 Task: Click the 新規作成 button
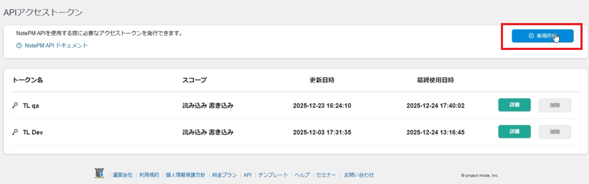542,36
